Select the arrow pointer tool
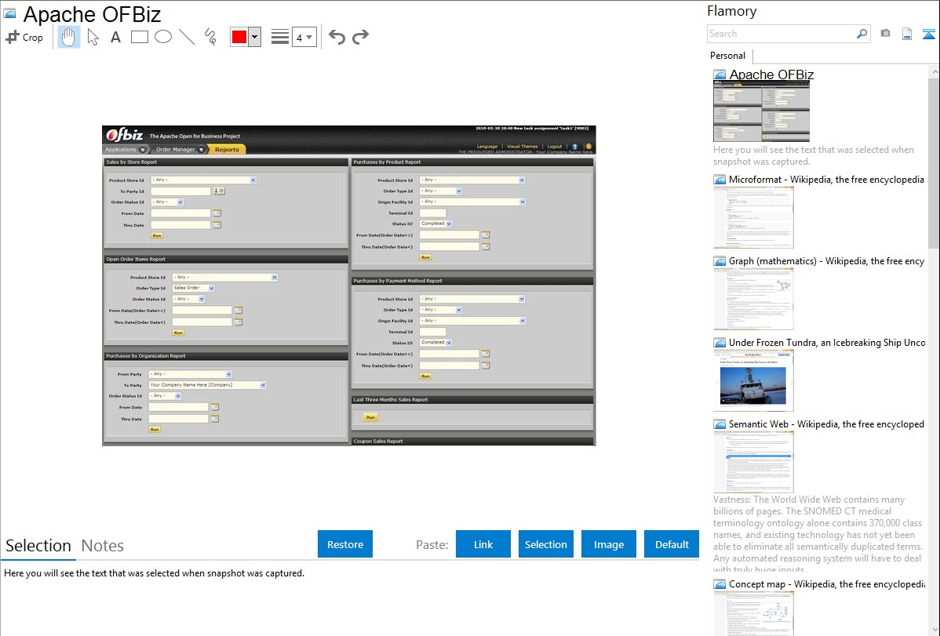Screen dimensions: 940x636 click(93, 37)
